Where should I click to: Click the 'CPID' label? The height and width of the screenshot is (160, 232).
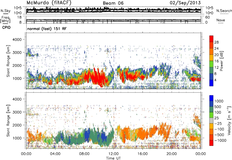tap(6, 27)
